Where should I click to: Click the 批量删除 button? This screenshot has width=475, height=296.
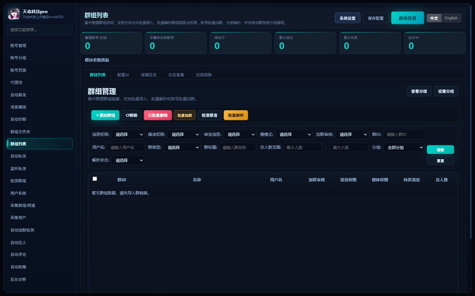(x=158, y=115)
